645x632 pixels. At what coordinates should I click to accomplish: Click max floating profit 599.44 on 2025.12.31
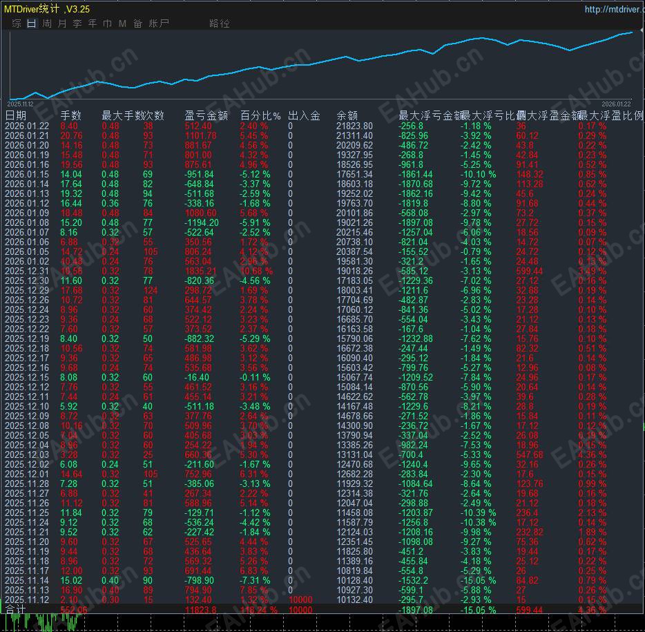(x=530, y=271)
